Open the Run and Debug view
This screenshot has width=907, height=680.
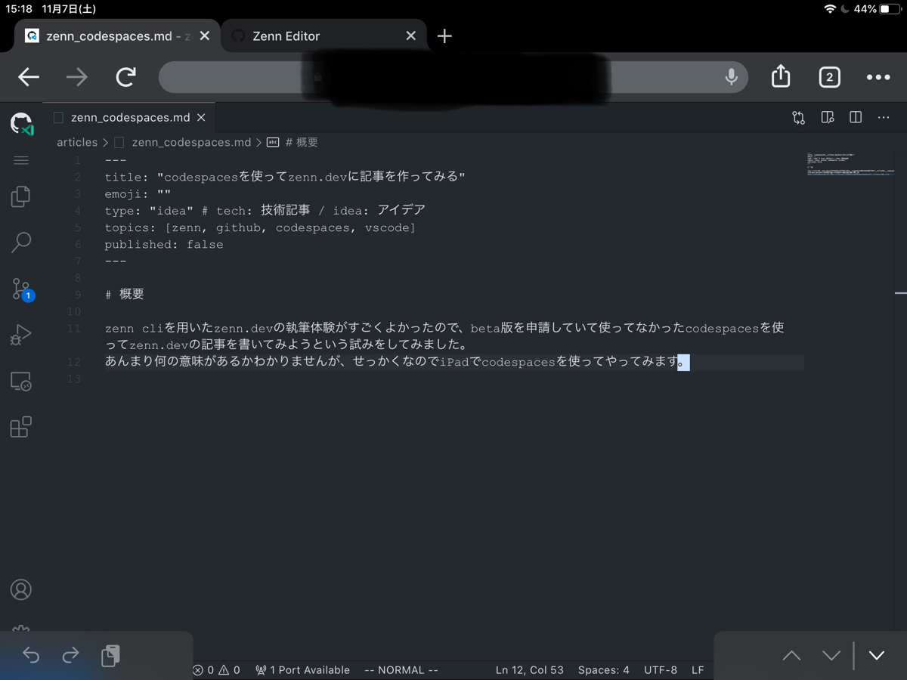(20, 335)
